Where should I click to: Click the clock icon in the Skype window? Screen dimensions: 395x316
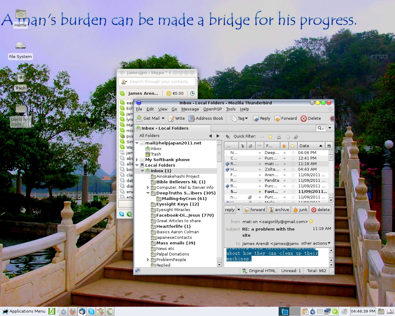point(192,93)
